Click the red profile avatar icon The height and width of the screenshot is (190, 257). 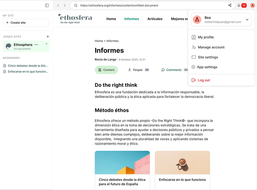pyautogui.click(x=252, y=6)
